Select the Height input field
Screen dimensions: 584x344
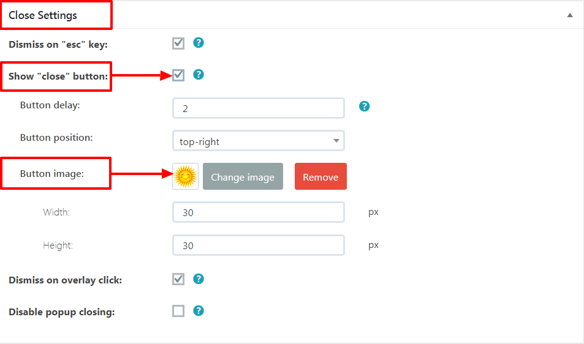coord(259,245)
